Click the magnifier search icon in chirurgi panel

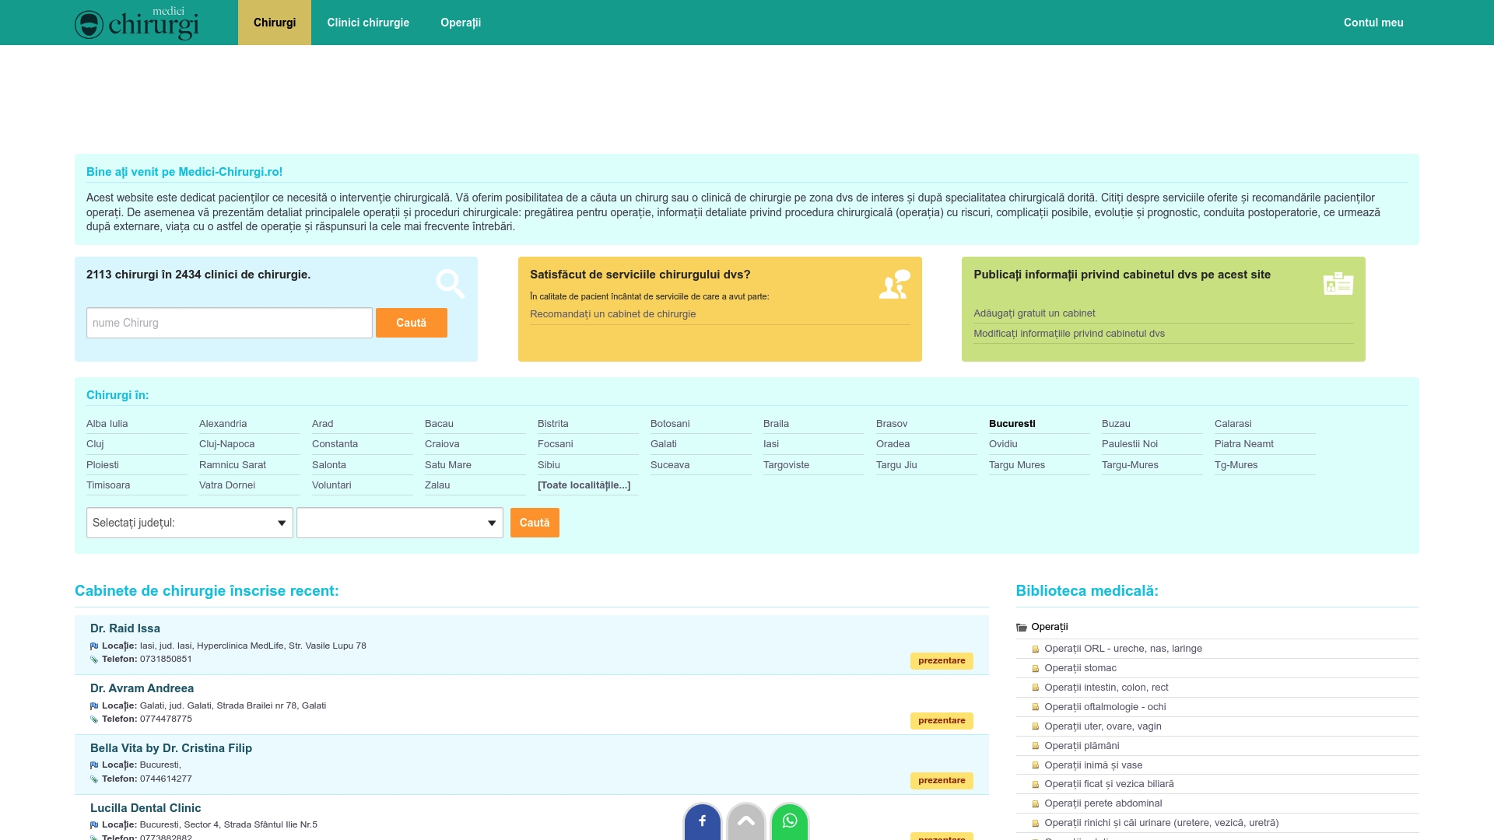point(450,283)
